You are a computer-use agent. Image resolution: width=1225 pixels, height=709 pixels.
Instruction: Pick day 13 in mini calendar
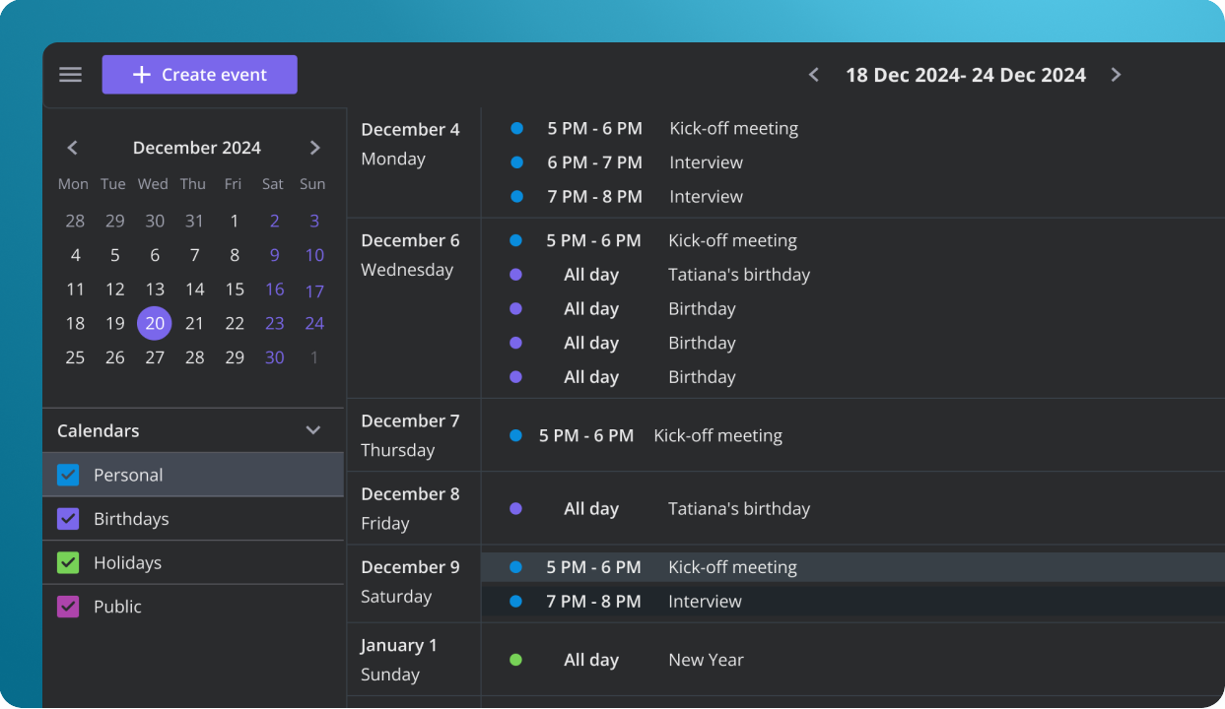(155, 290)
